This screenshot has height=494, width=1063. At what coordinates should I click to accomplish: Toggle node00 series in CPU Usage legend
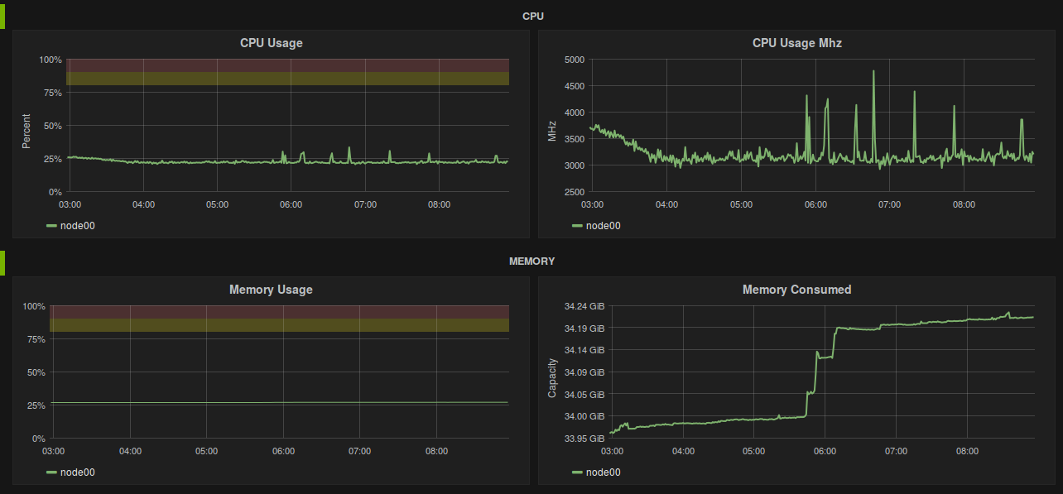(78, 225)
